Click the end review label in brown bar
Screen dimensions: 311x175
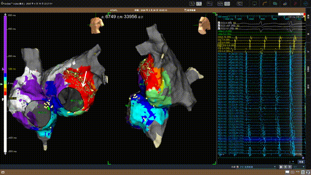click(190, 10)
